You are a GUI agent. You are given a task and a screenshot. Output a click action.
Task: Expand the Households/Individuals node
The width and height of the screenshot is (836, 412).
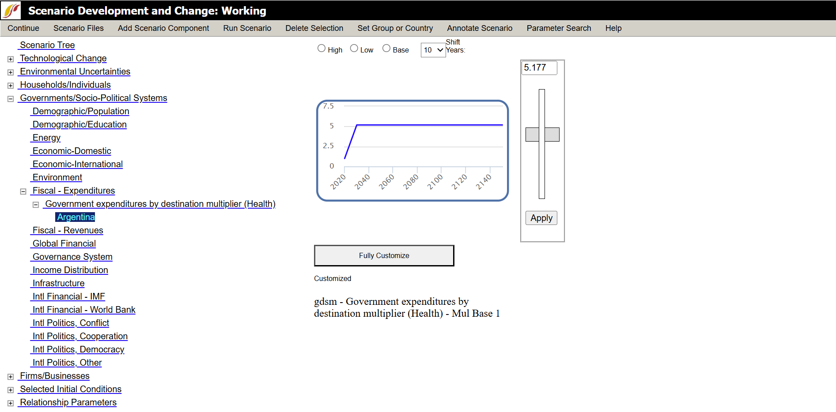pyautogui.click(x=11, y=86)
